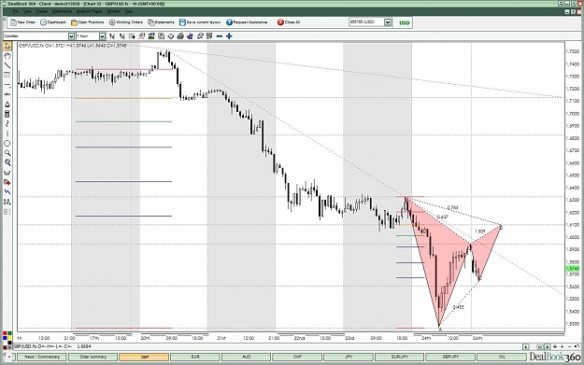Viewport: 584px width, 365px height.
Task: Open the Candles chart type dropdown
Action: point(71,36)
